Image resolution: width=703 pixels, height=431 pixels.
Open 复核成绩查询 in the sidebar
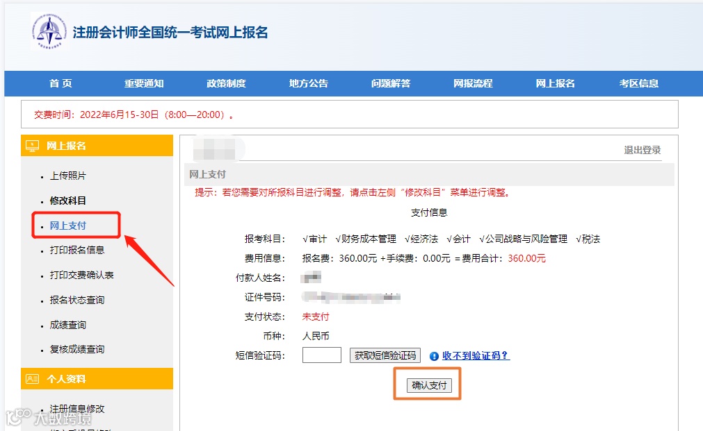pyautogui.click(x=77, y=349)
